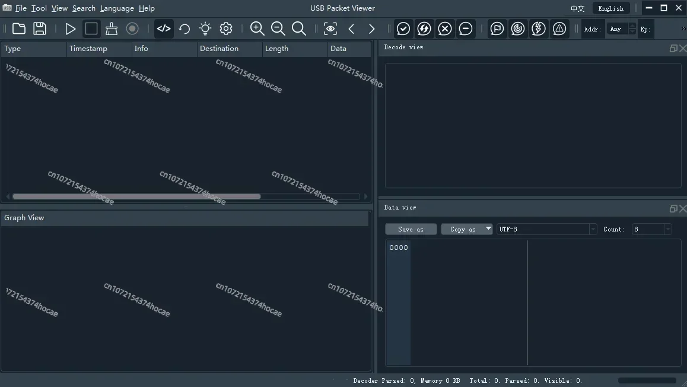Click the light bulb icon

click(x=205, y=29)
